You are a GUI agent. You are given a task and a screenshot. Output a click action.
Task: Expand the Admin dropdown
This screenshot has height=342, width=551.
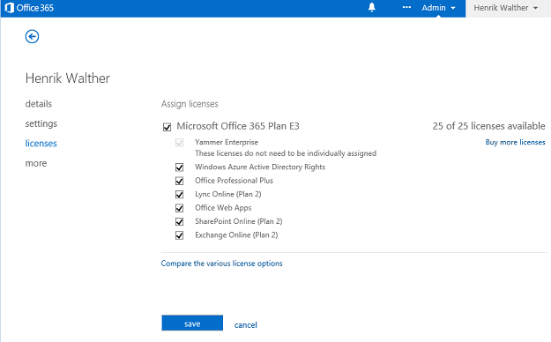tap(438, 8)
